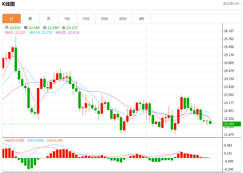Click the deepest green MACD histogram bar
Screen dimensions: 243x173
click(x=28, y=163)
